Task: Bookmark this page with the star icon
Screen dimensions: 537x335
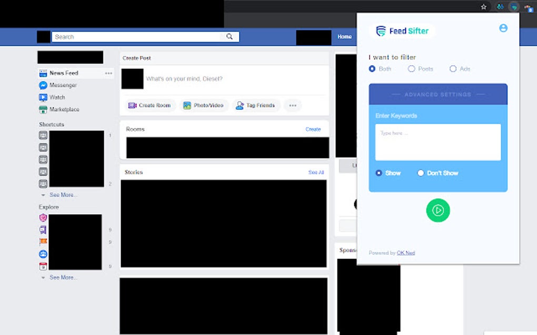Action: point(484,7)
